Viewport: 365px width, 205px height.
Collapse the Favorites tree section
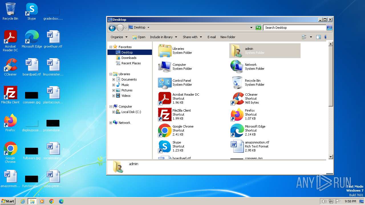pos(111,47)
